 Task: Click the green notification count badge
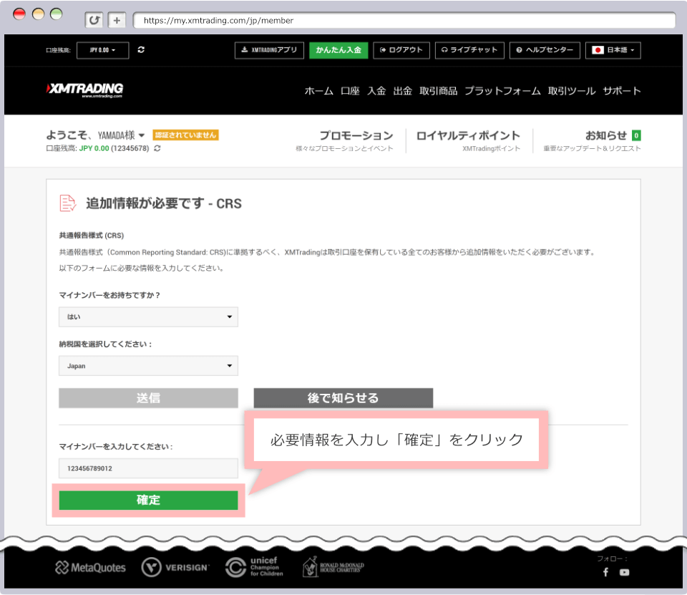point(636,135)
